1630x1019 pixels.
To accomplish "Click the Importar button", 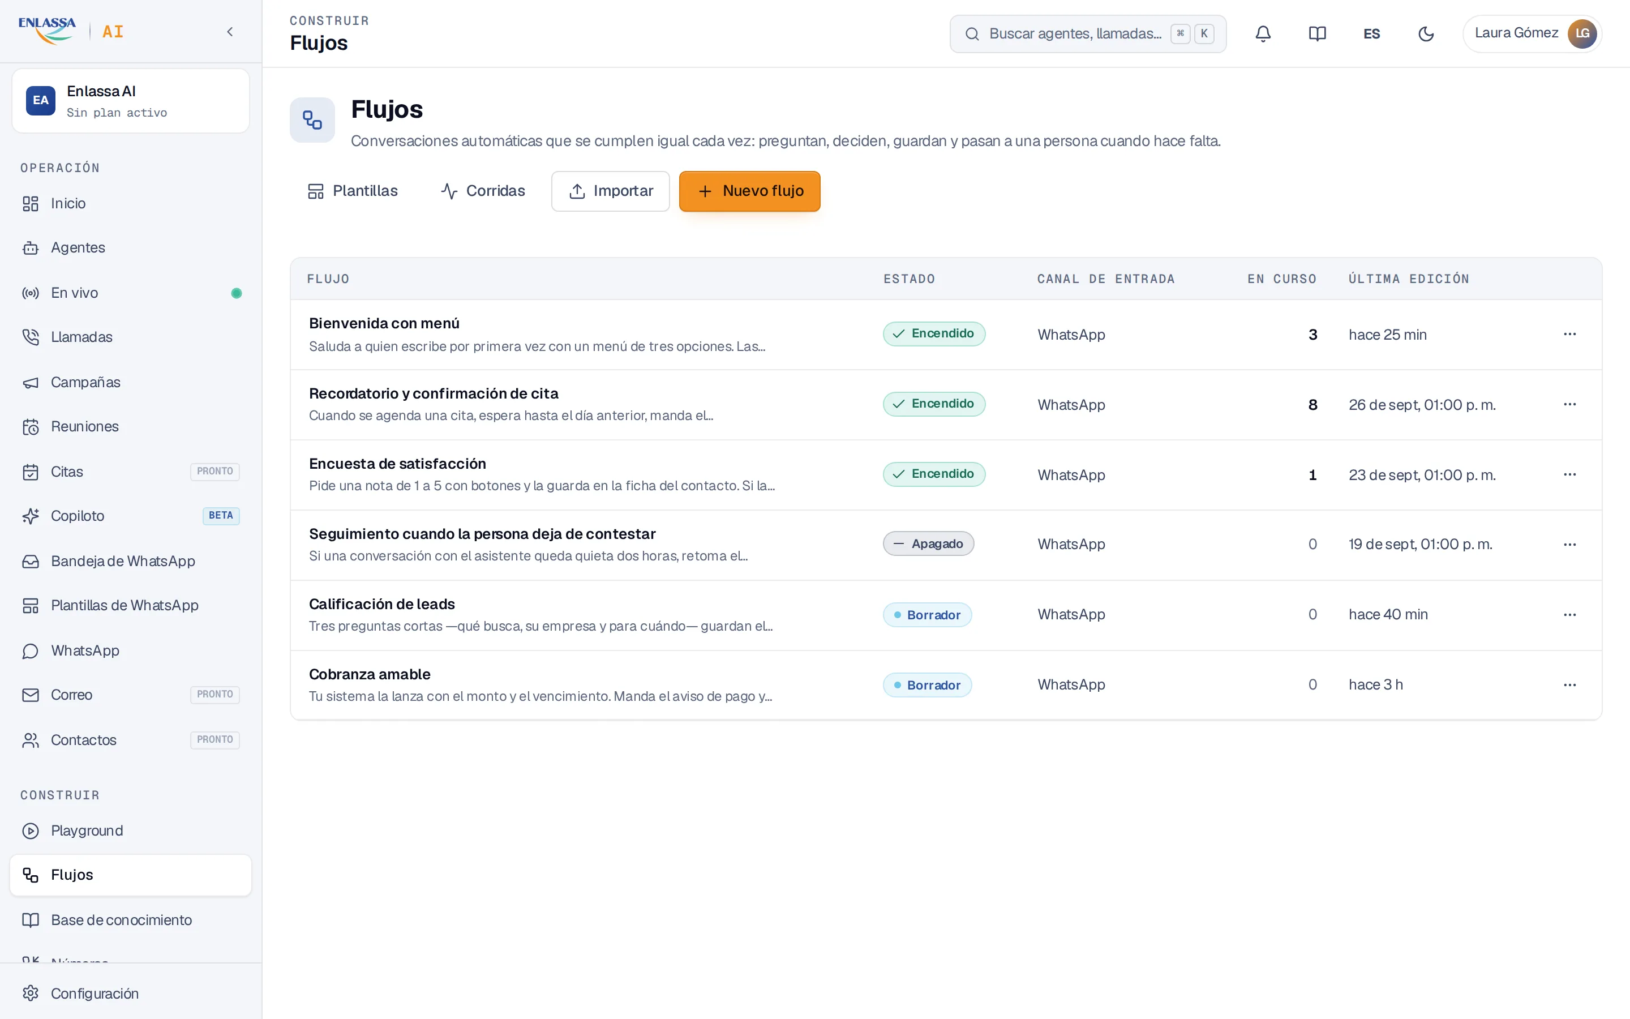I will click(610, 191).
